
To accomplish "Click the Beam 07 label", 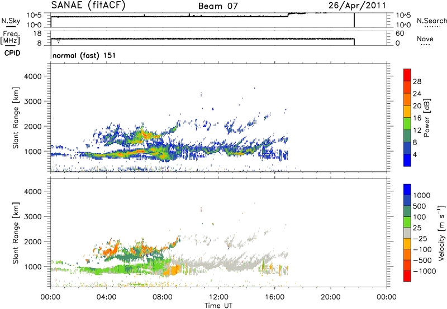I will coord(218,6).
